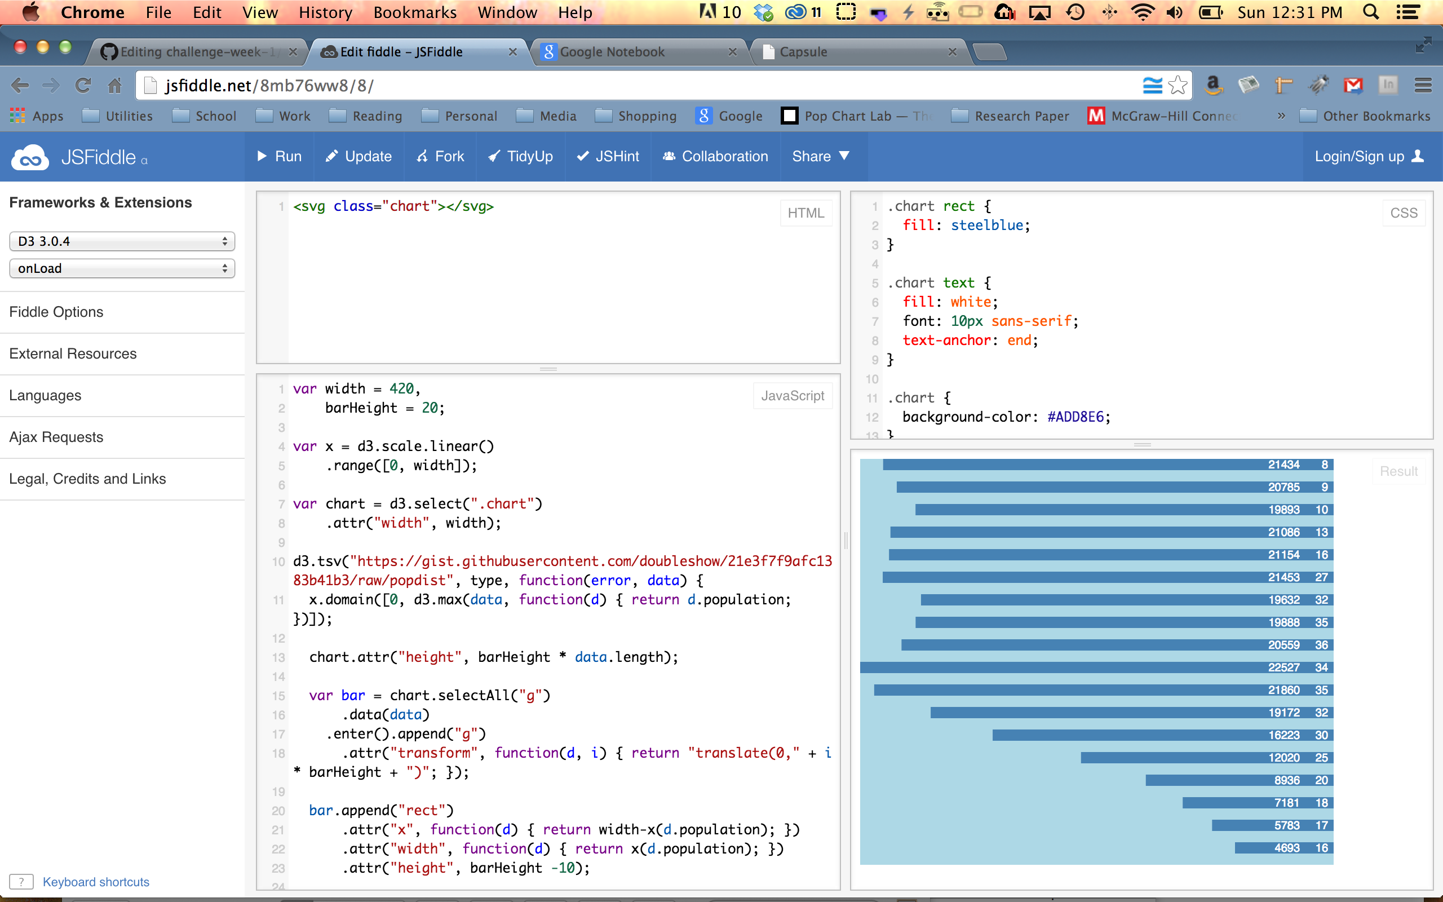Open the Google bookmark
The width and height of the screenshot is (1443, 902).
coord(729,116)
